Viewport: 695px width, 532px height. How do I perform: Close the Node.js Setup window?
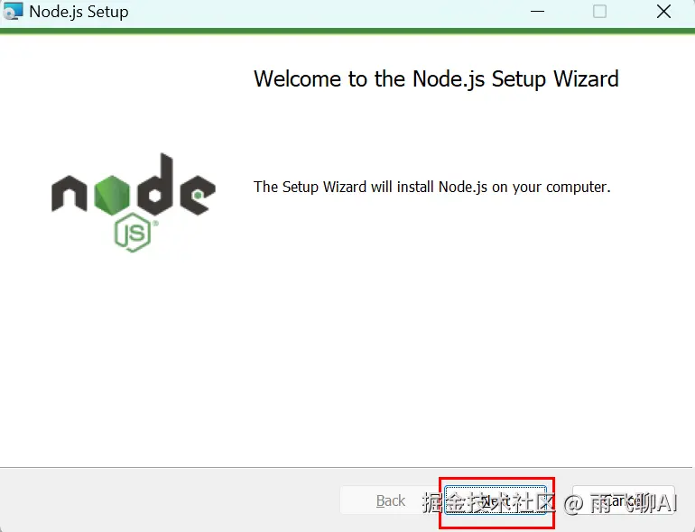pyautogui.click(x=663, y=12)
